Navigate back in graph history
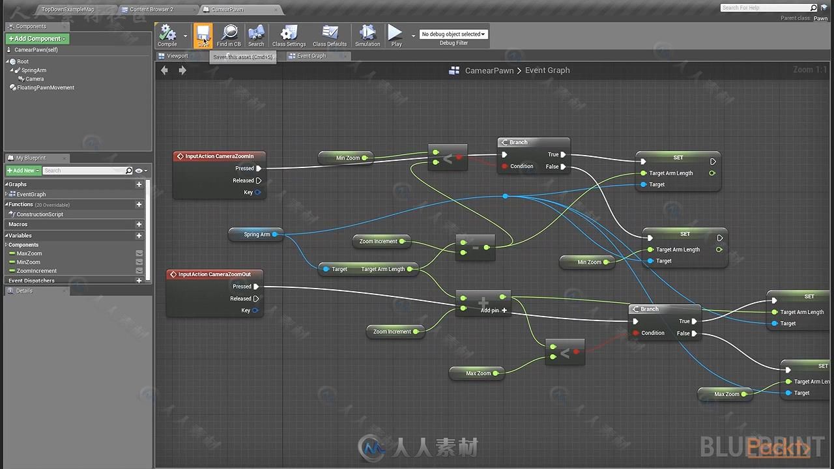This screenshot has height=469, width=834. 164,70
